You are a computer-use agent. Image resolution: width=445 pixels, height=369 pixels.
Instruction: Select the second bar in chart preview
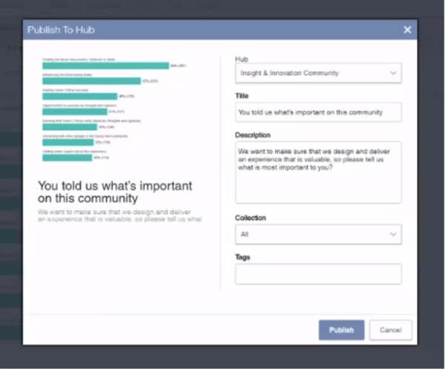tap(91, 81)
